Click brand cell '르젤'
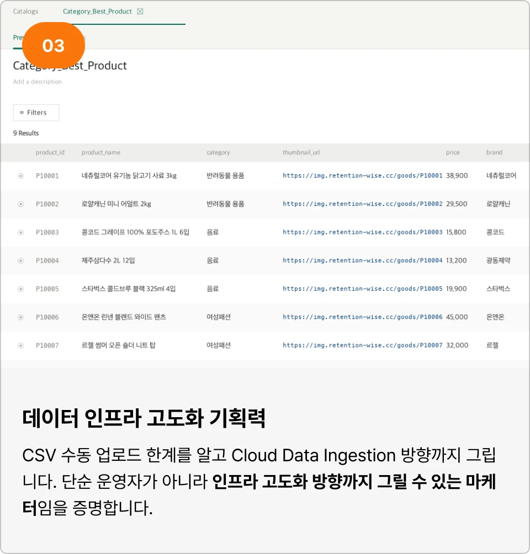Screen dimensions: 530x554 (492, 345)
